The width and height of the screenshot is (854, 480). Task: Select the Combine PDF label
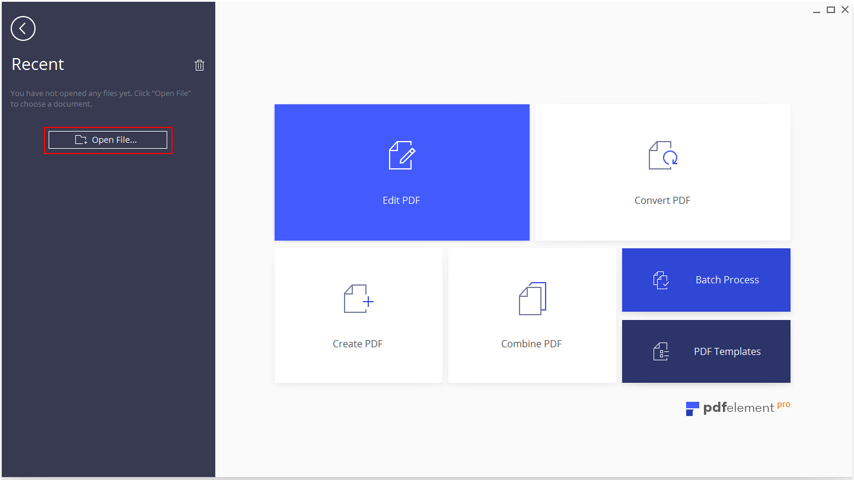pos(531,344)
